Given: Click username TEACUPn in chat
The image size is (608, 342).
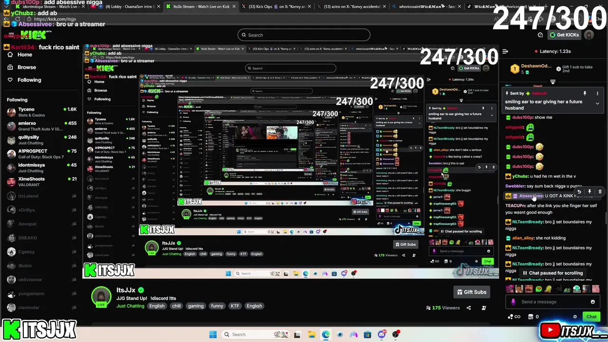Looking at the screenshot, I should [x=515, y=206].
